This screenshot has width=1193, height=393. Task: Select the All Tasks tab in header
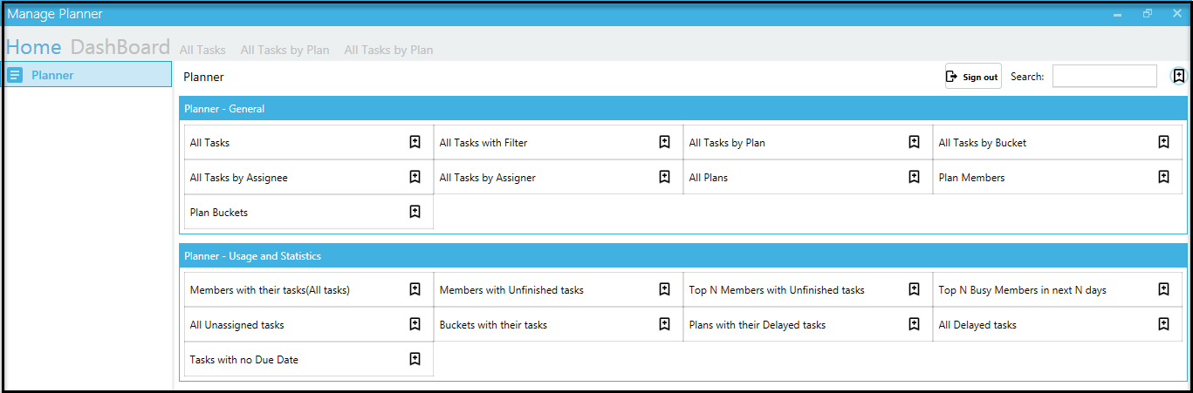point(202,50)
